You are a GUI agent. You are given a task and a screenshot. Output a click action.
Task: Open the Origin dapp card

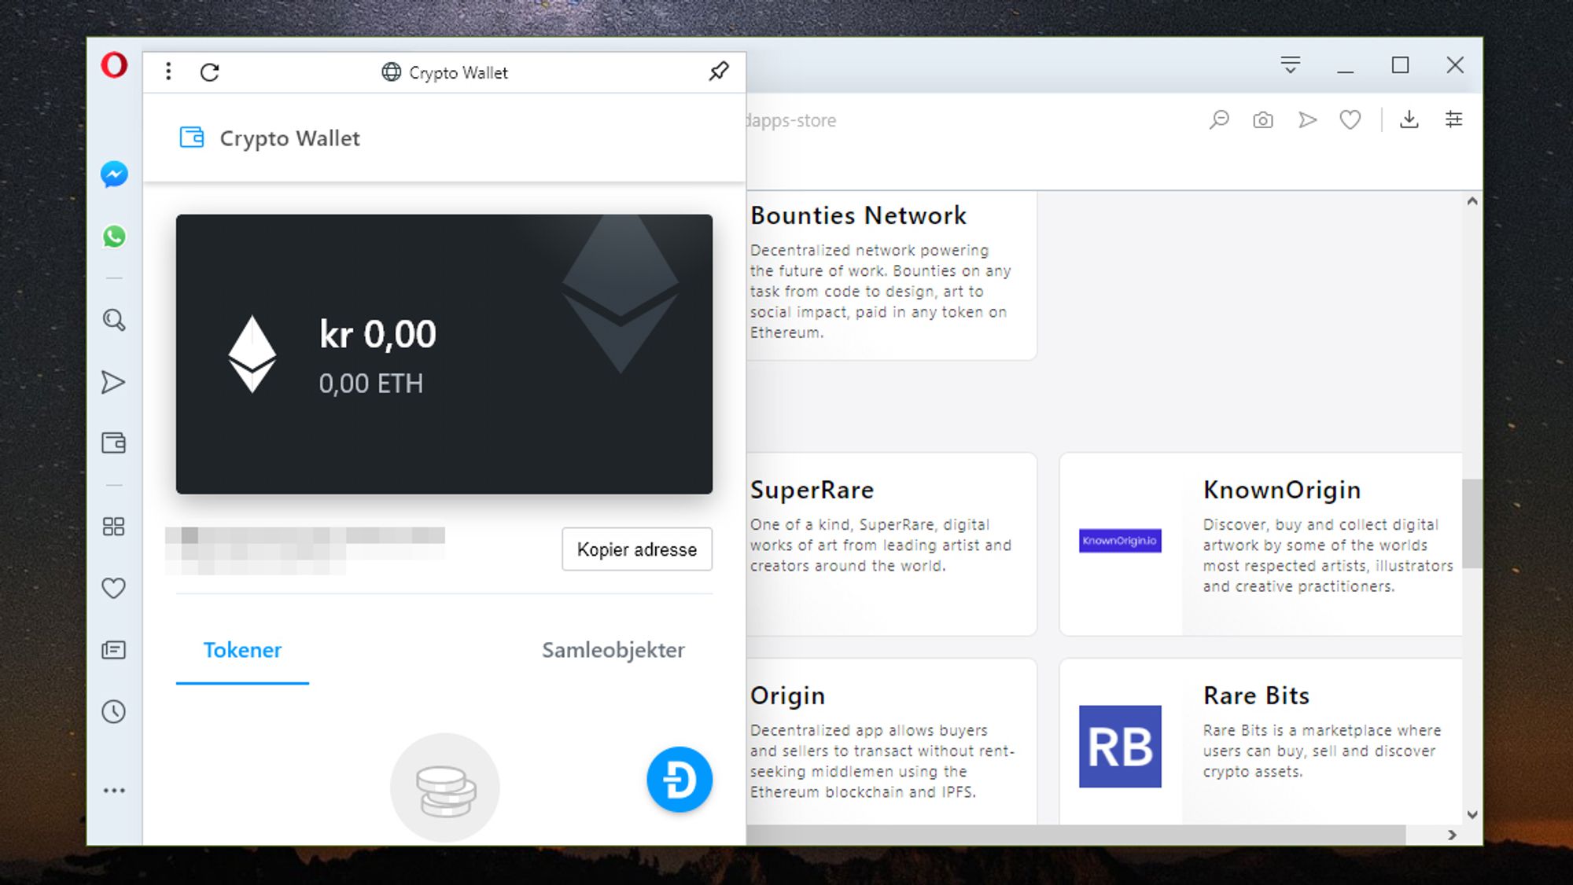[891, 742]
